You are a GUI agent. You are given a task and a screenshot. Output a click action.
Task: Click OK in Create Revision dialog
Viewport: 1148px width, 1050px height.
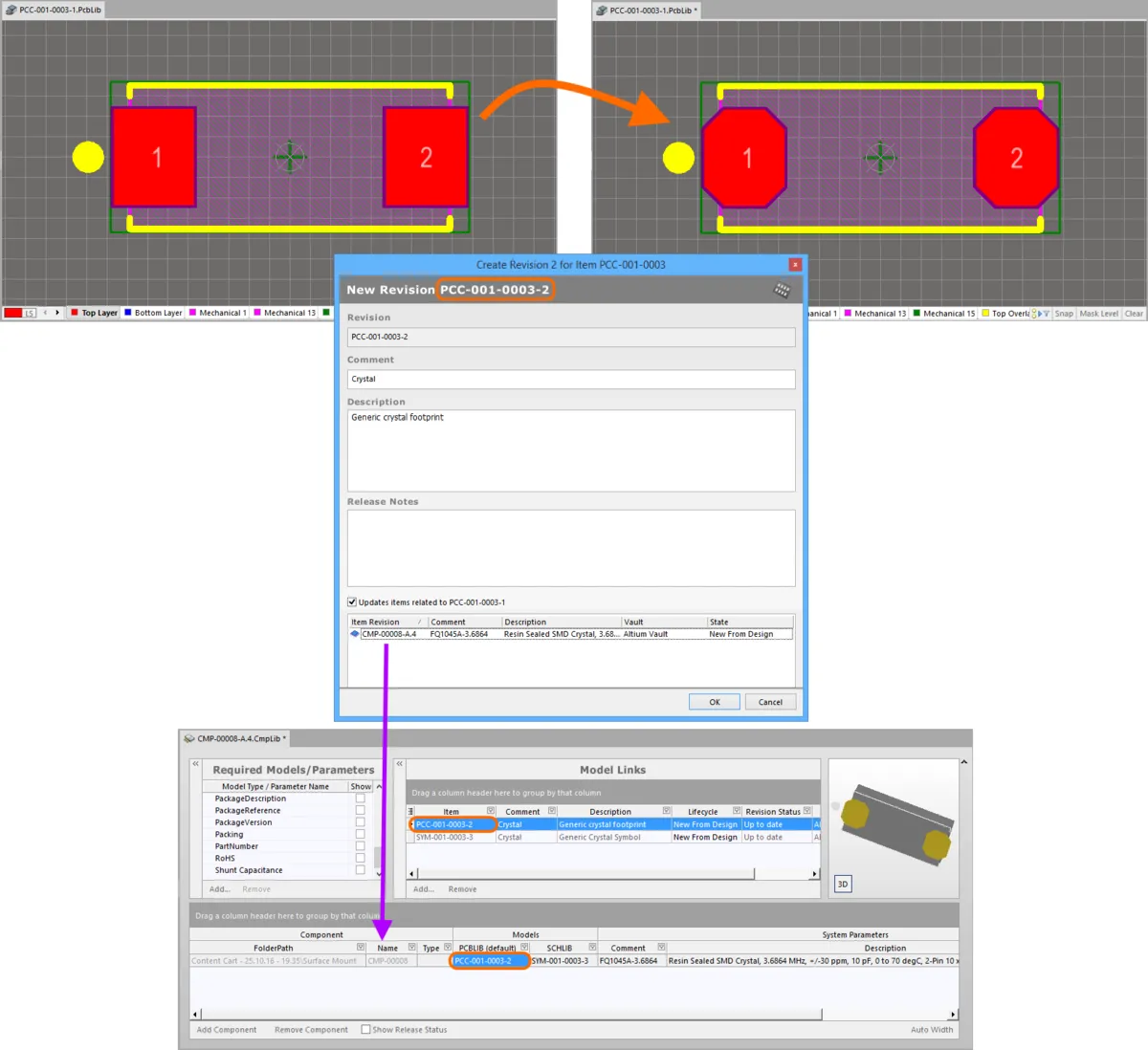(x=715, y=702)
